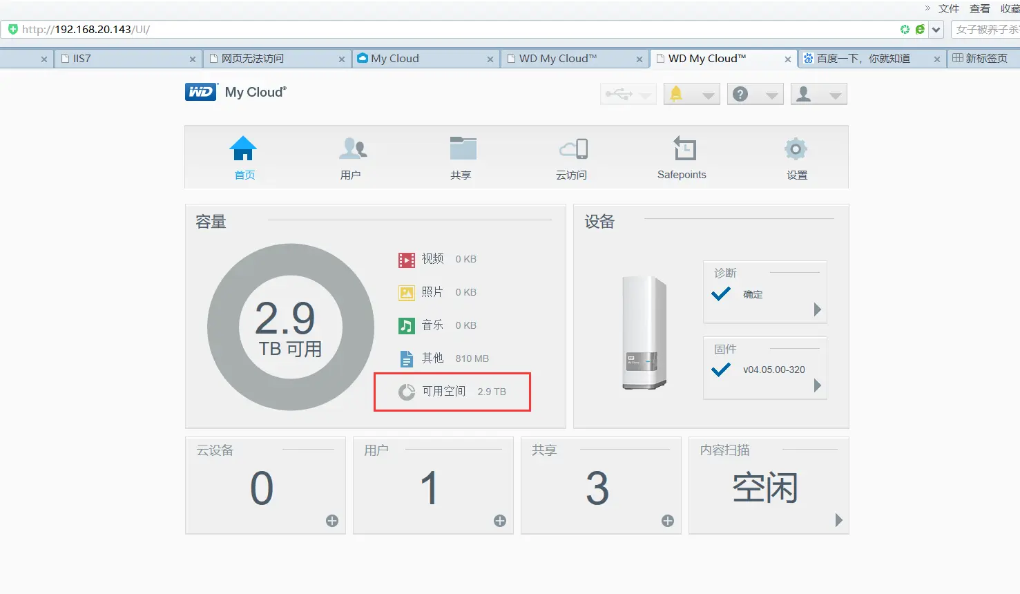This screenshot has width=1020, height=594.
Task: Click the free space (可用空间) pie icon
Action: tap(407, 392)
